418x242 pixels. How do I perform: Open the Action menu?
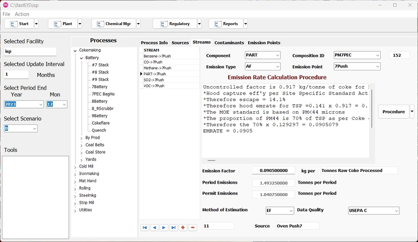click(x=22, y=14)
